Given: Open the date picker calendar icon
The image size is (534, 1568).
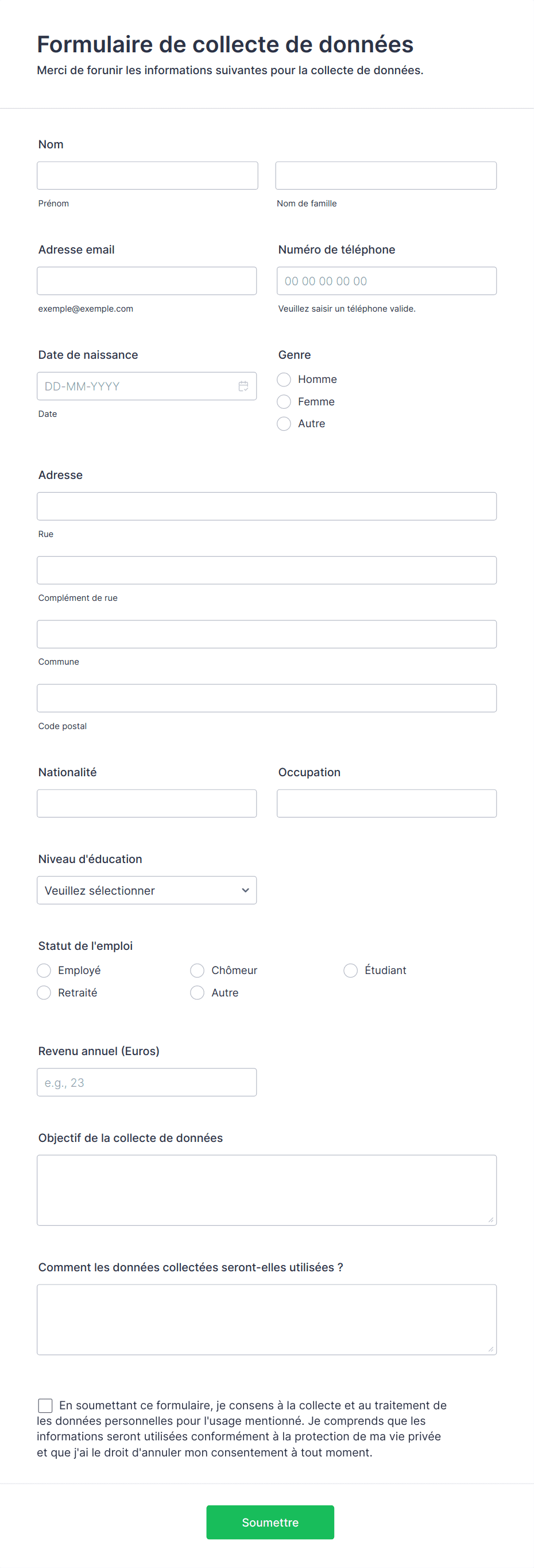Looking at the screenshot, I should coord(243,385).
